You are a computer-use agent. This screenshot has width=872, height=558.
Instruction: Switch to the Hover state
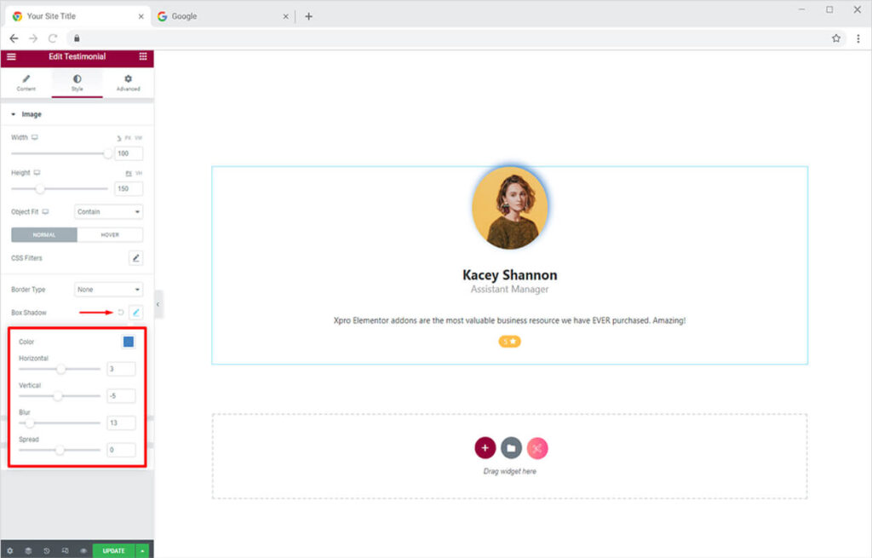pos(110,235)
